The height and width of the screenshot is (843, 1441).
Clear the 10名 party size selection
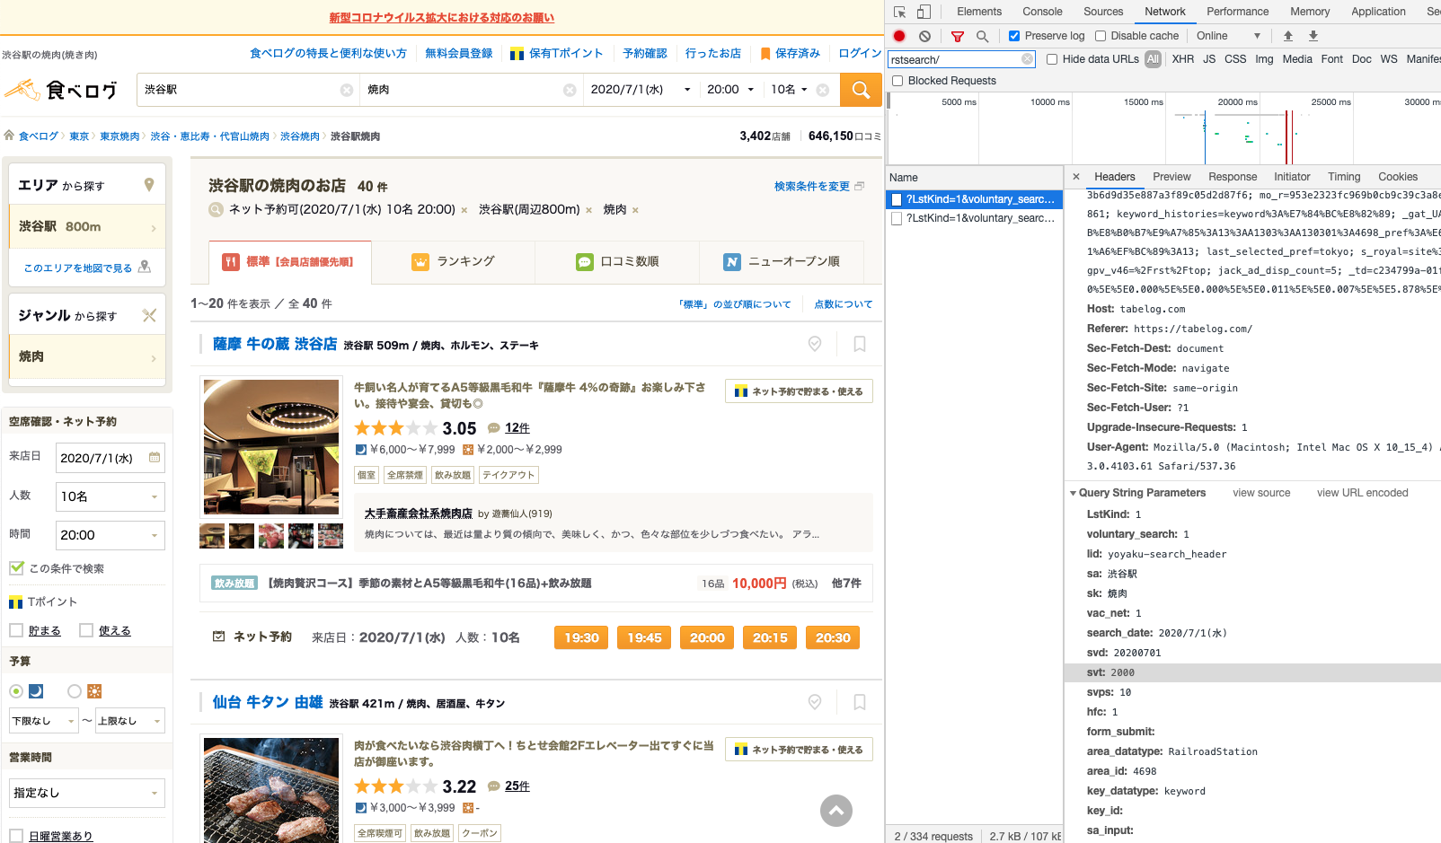[x=822, y=90]
